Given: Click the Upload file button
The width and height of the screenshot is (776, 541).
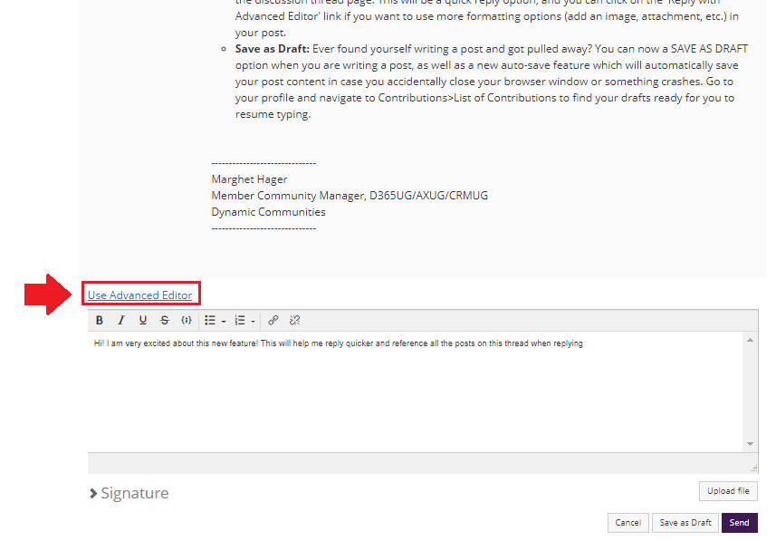Looking at the screenshot, I should (x=728, y=491).
